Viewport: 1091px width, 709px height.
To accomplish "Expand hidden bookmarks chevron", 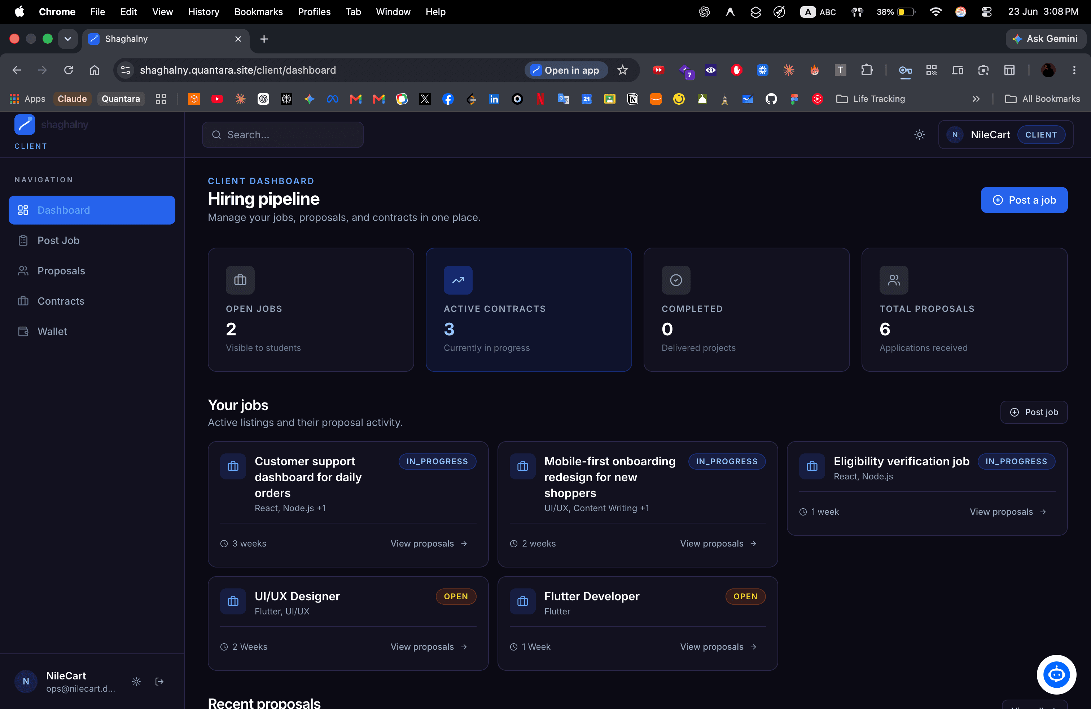I will point(976,99).
